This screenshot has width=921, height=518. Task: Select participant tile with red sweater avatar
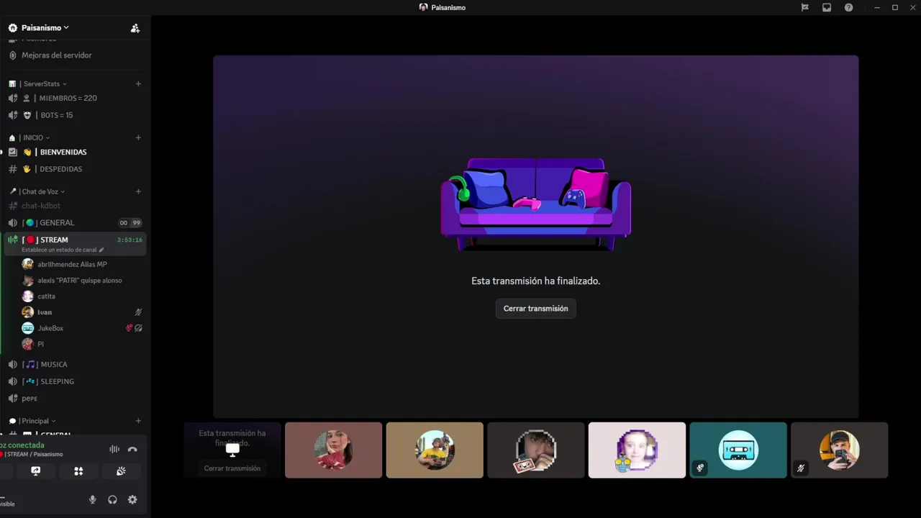coord(333,450)
